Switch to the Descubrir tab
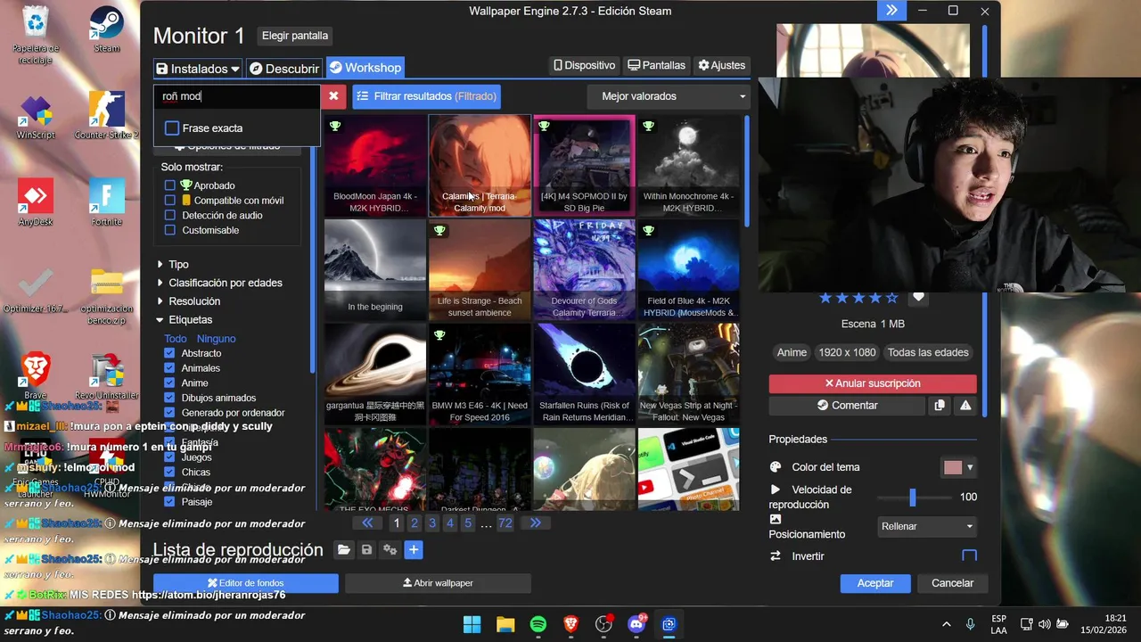The image size is (1141, 642). click(x=283, y=69)
